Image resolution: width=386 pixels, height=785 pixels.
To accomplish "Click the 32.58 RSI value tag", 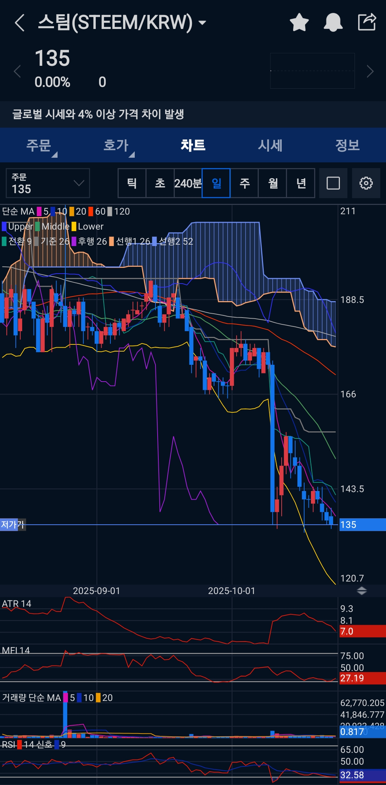I will pos(362,775).
